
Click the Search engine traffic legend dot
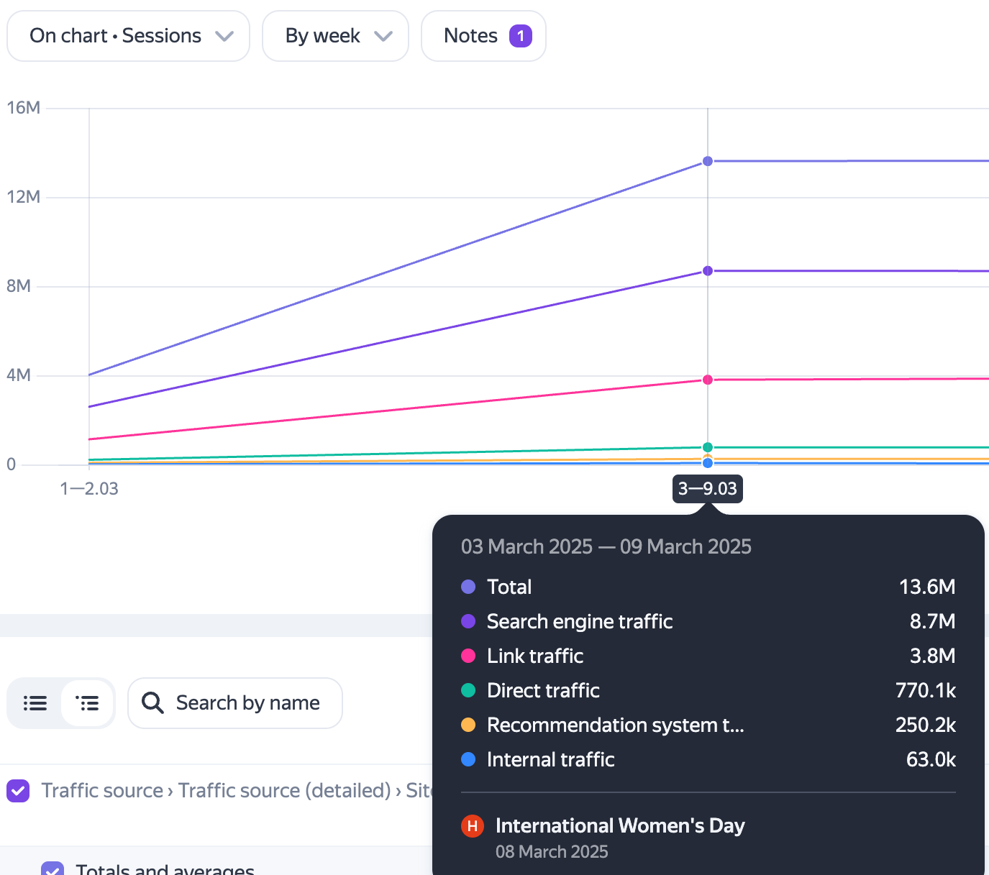(468, 621)
